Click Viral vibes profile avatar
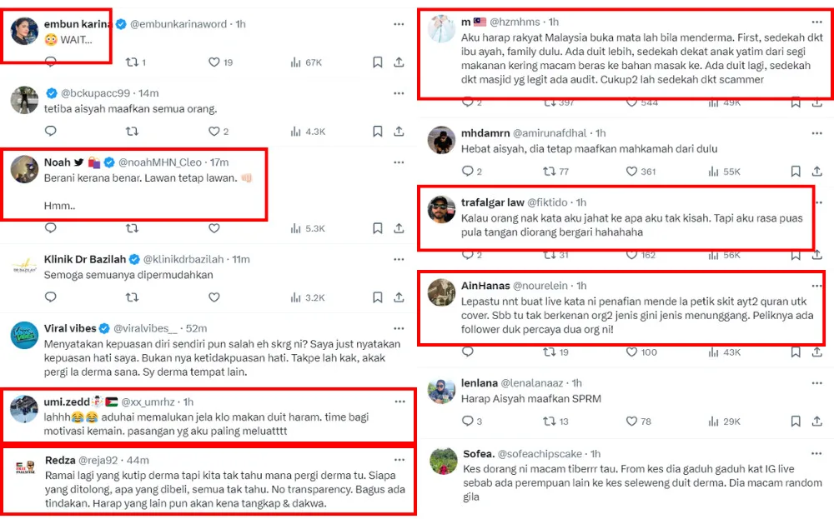The width and height of the screenshot is (834, 519). coord(24,336)
